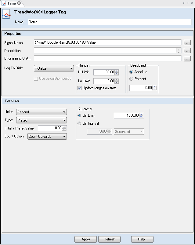This screenshot has height=245, width=195.
Task: Open the Totalizer Units dropdown
Action: pyautogui.click(x=42, y=112)
